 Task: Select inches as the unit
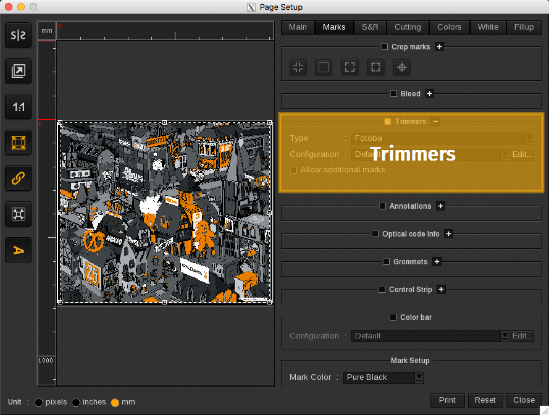click(76, 403)
